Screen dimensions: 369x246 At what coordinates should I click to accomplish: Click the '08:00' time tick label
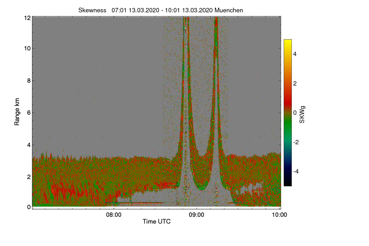[x=113, y=215]
